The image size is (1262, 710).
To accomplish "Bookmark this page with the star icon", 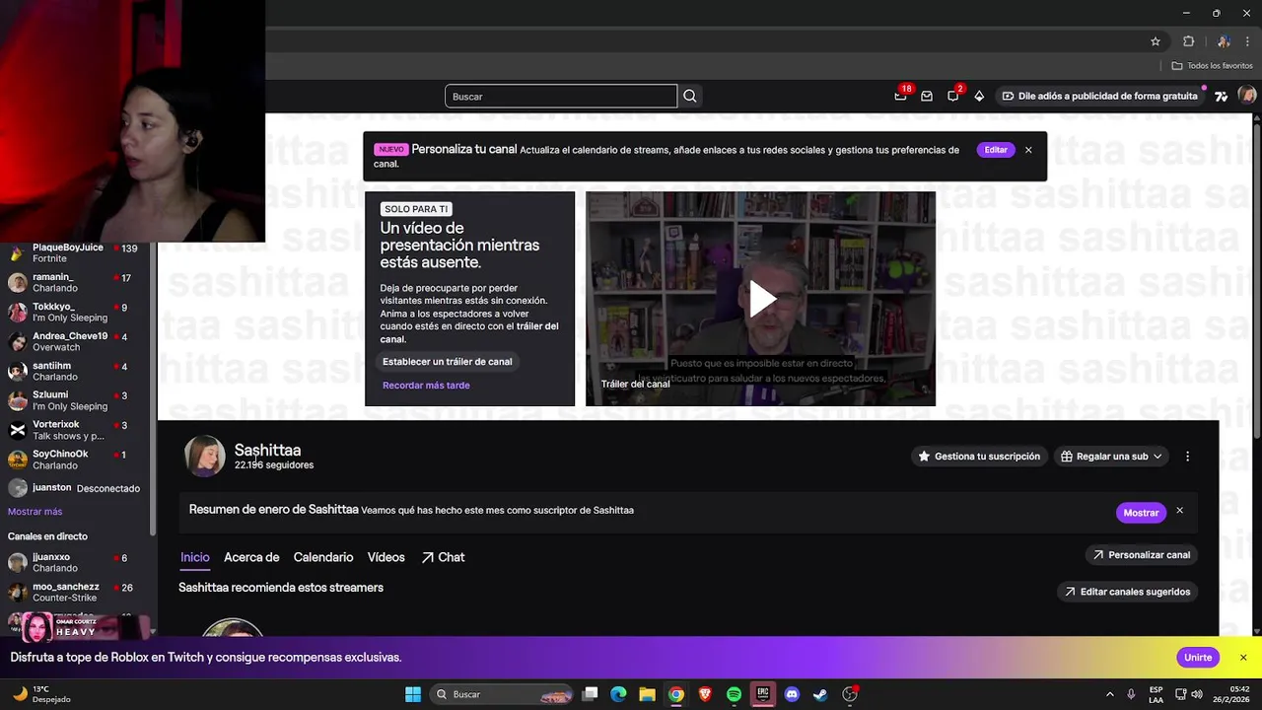I will (x=1156, y=41).
